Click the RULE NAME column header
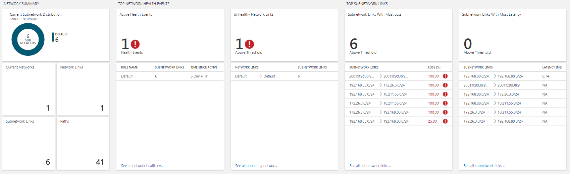The height and width of the screenshot is (174, 570). 129,67
